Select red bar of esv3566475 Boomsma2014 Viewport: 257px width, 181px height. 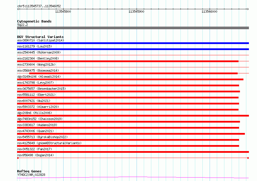[x=133, y=73]
